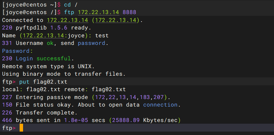Click the remote flag02.txt filename
The height and width of the screenshot is (135, 274).
[x=109, y=89]
